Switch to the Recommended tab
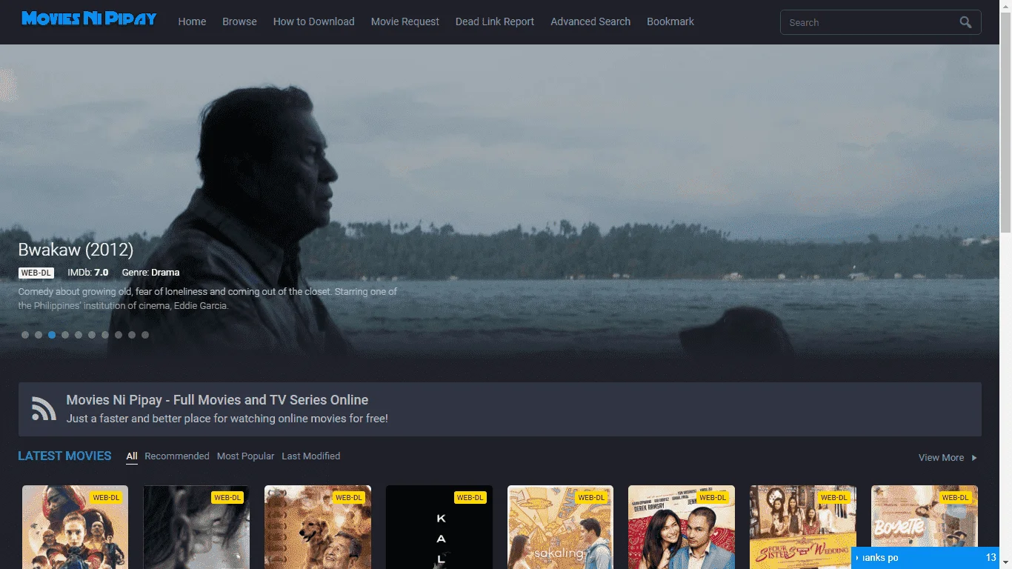The height and width of the screenshot is (569, 1012). [x=177, y=456]
